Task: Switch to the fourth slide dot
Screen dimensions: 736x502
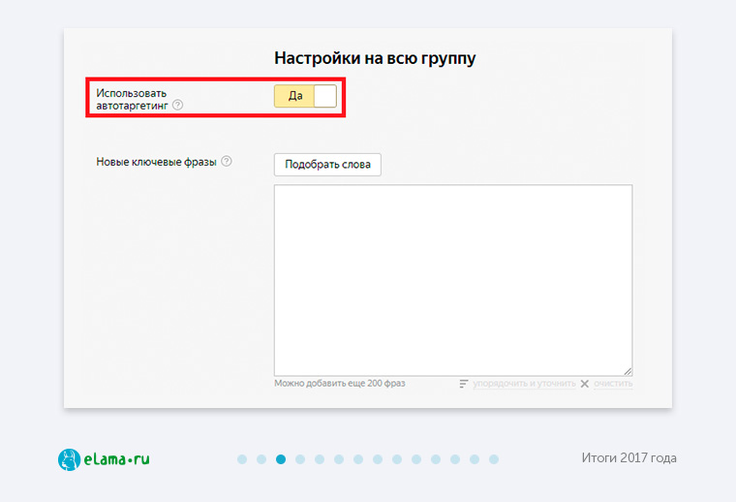Action: (x=300, y=459)
